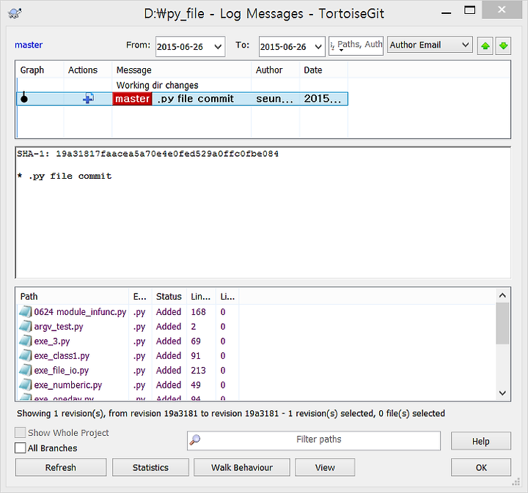Open the From date dropdown
528x493 pixels.
pyautogui.click(x=218, y=46)
